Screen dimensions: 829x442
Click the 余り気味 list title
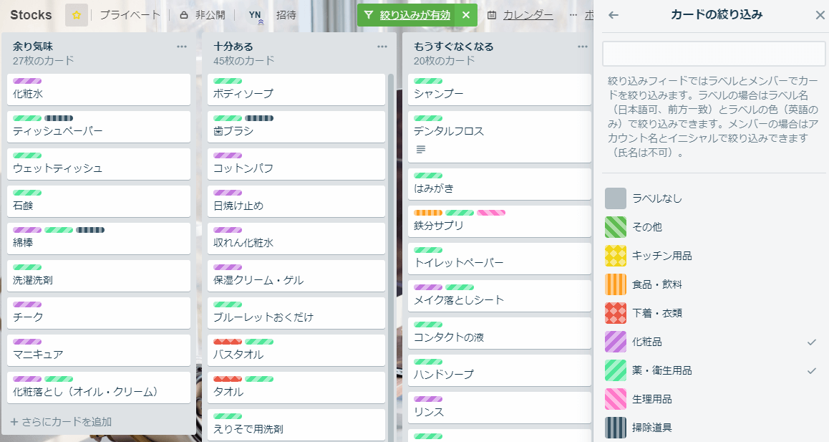33,47
